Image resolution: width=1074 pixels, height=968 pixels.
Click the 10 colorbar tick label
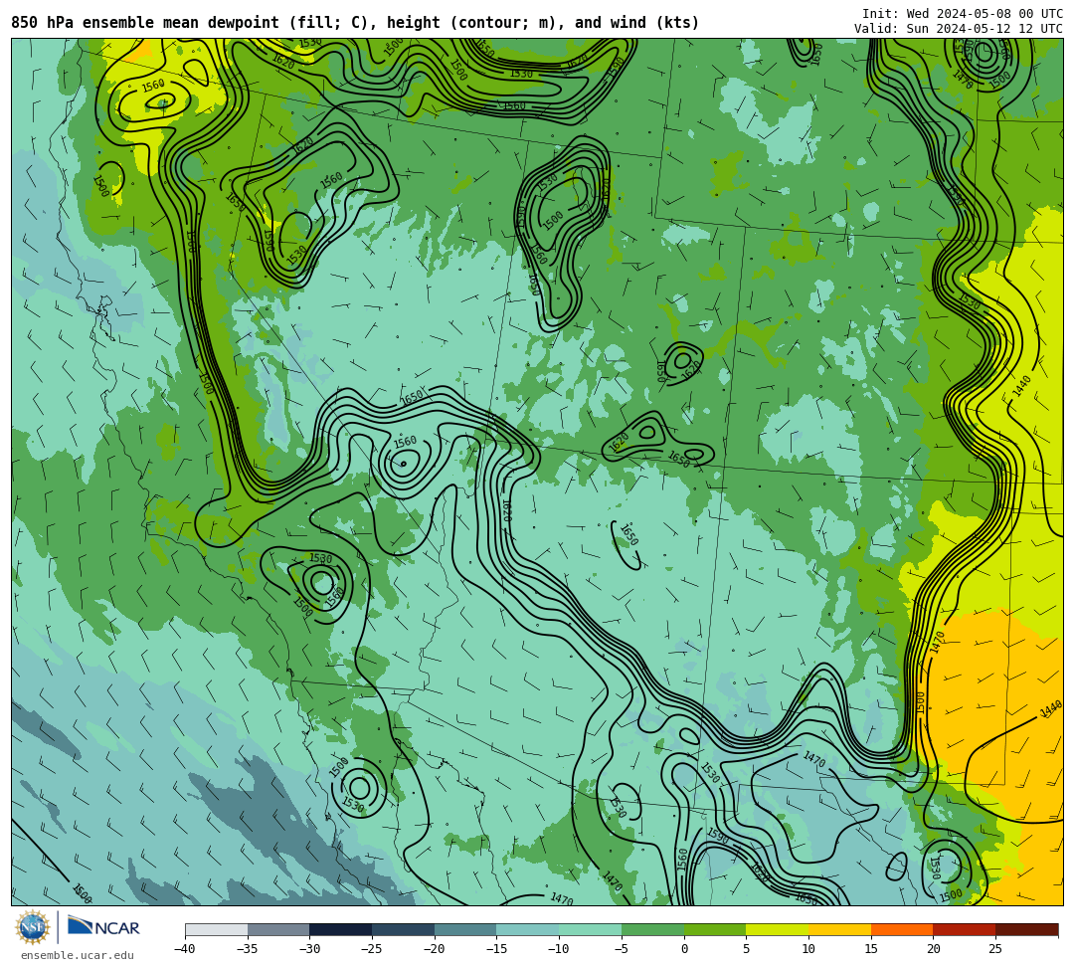click(x=808, y=949)
